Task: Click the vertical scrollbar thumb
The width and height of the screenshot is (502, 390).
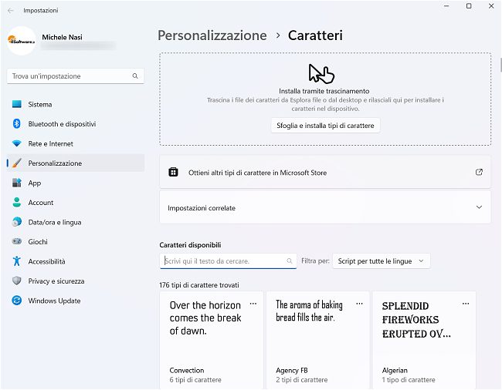Action: point(500,65)
